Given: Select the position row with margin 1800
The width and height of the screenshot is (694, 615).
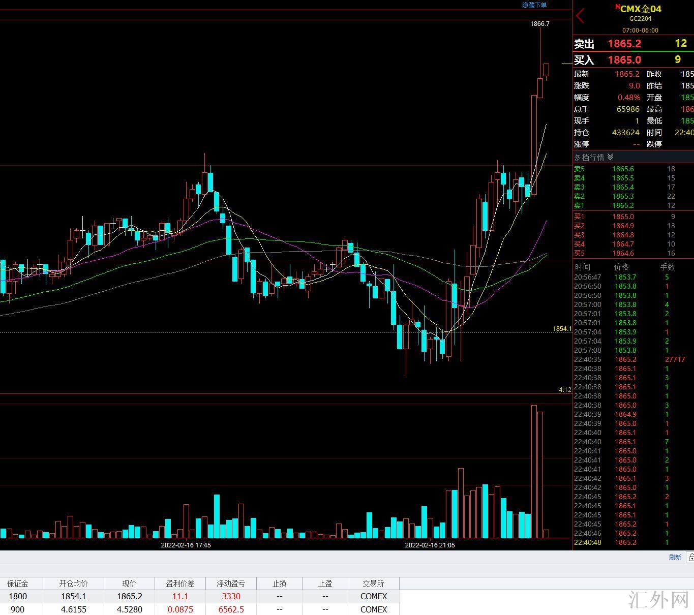Looking at the screenshot, I should pos(199,596).
